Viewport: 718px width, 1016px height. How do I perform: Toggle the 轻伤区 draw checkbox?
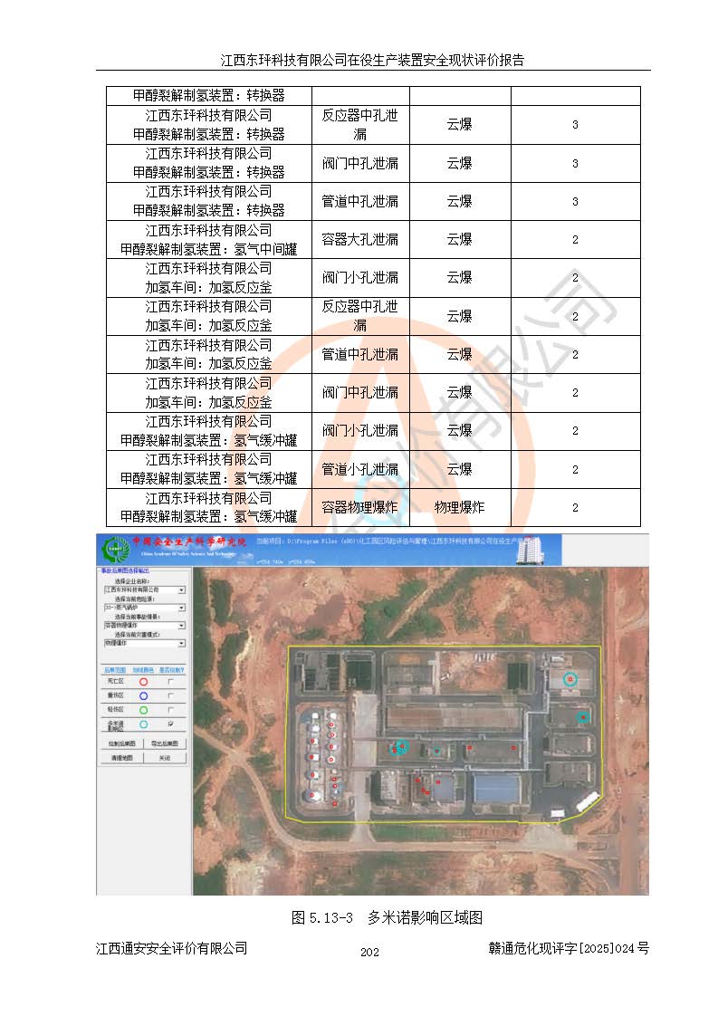pyautogui.click(x=170, y=709)
